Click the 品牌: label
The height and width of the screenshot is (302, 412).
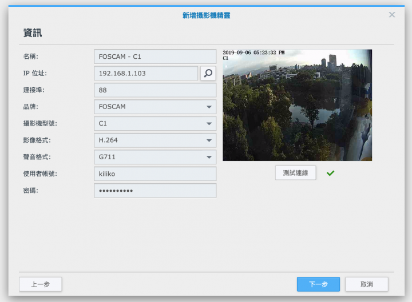tap(30, 107)
